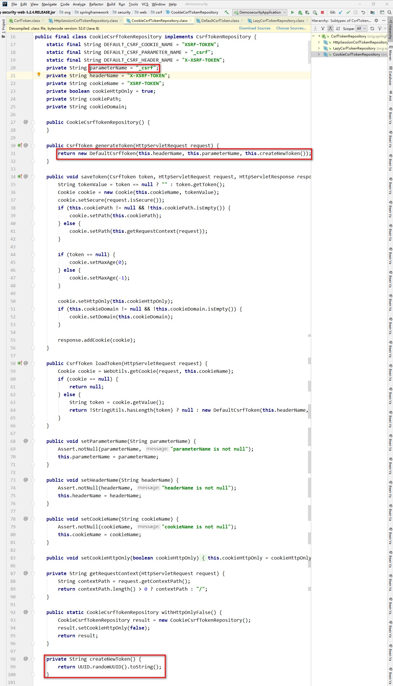Expand CookieCsrfTokenRepository node in Hierarchy
The height and width of the screenshot is (686, 393).
[x=319, y=54]
